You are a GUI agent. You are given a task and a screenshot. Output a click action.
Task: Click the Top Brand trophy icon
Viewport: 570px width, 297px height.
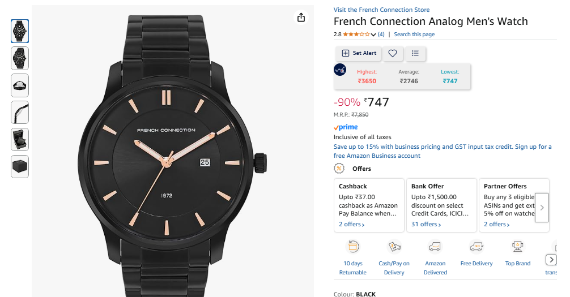pyautogui.click(x=517, y=247)
